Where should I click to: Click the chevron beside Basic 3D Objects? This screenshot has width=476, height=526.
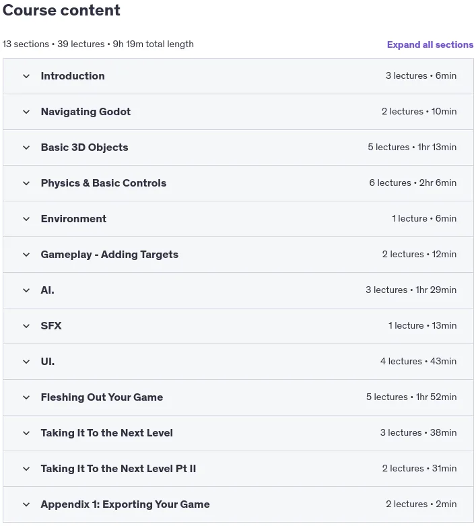[x=26, y=147]
